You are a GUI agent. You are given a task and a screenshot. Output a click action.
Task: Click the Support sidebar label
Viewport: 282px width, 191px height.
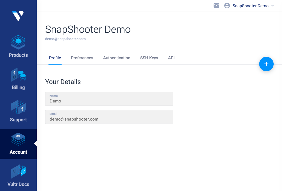pyautogui.click(x=18, y=120)
